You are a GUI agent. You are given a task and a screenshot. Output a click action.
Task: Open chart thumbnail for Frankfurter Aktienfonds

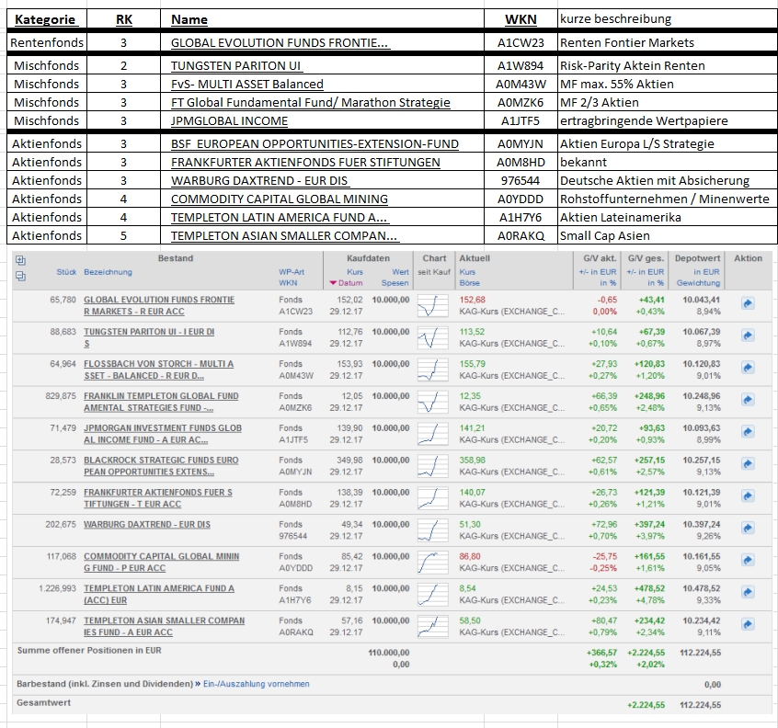coord(432,498)
